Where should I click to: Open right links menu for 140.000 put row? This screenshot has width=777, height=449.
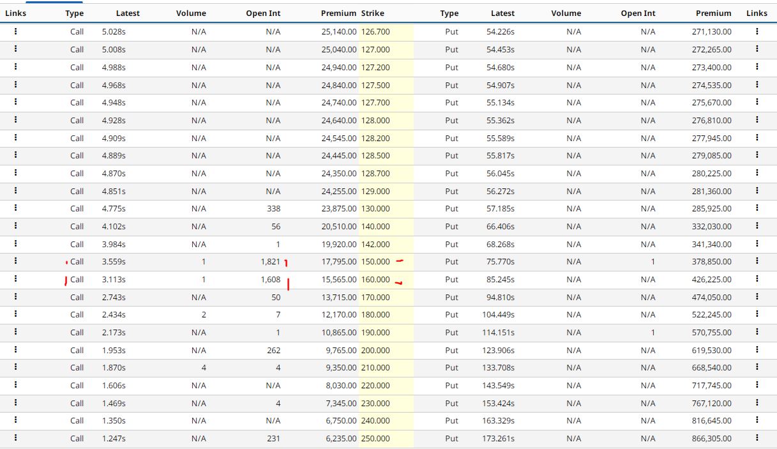757,226
